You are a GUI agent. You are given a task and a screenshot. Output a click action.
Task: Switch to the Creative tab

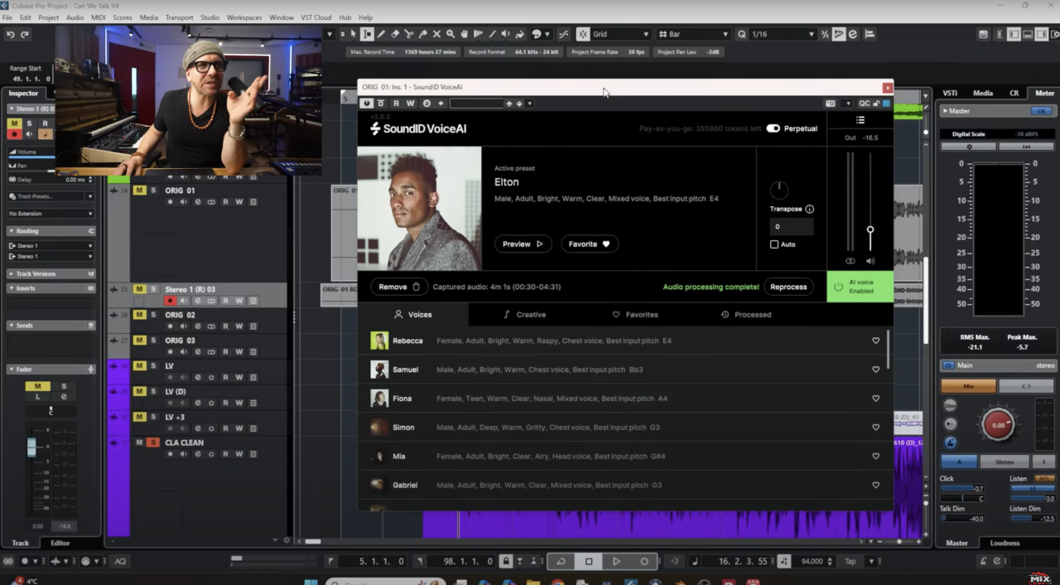(524, 315)
